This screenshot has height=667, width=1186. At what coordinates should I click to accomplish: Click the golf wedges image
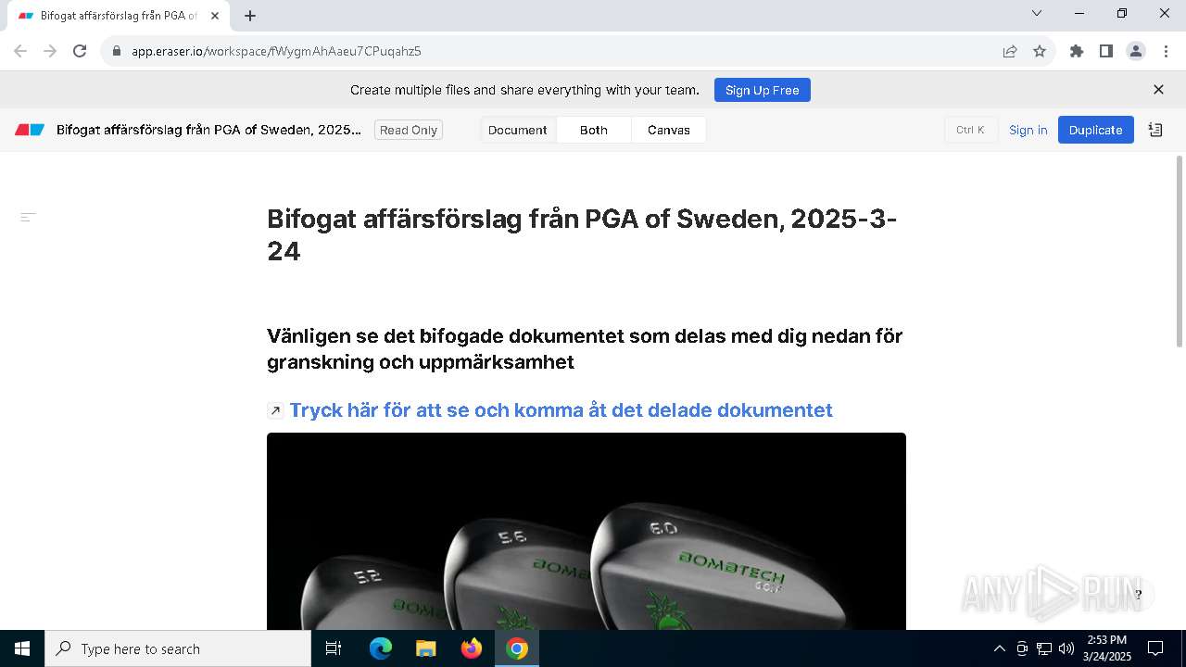(x=587, y=532)
